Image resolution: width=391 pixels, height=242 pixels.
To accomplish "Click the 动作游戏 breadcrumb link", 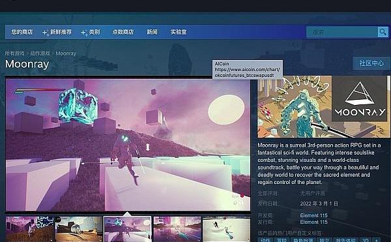I will click(40, 53).
